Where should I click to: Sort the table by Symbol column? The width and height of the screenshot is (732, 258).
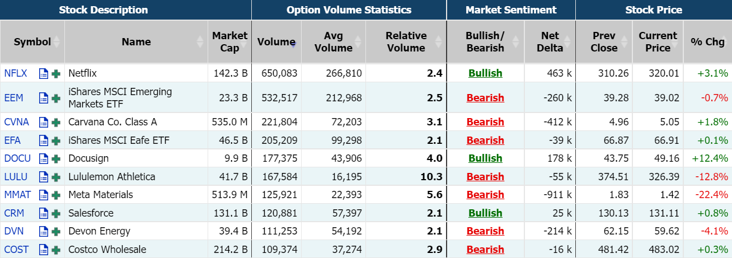(x=32, y=41)
